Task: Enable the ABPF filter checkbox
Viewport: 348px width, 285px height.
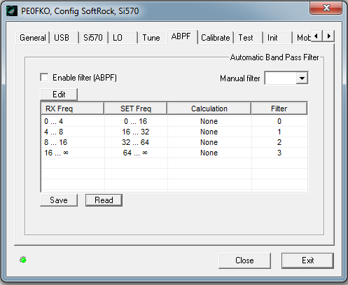Action: pos(44,77)
